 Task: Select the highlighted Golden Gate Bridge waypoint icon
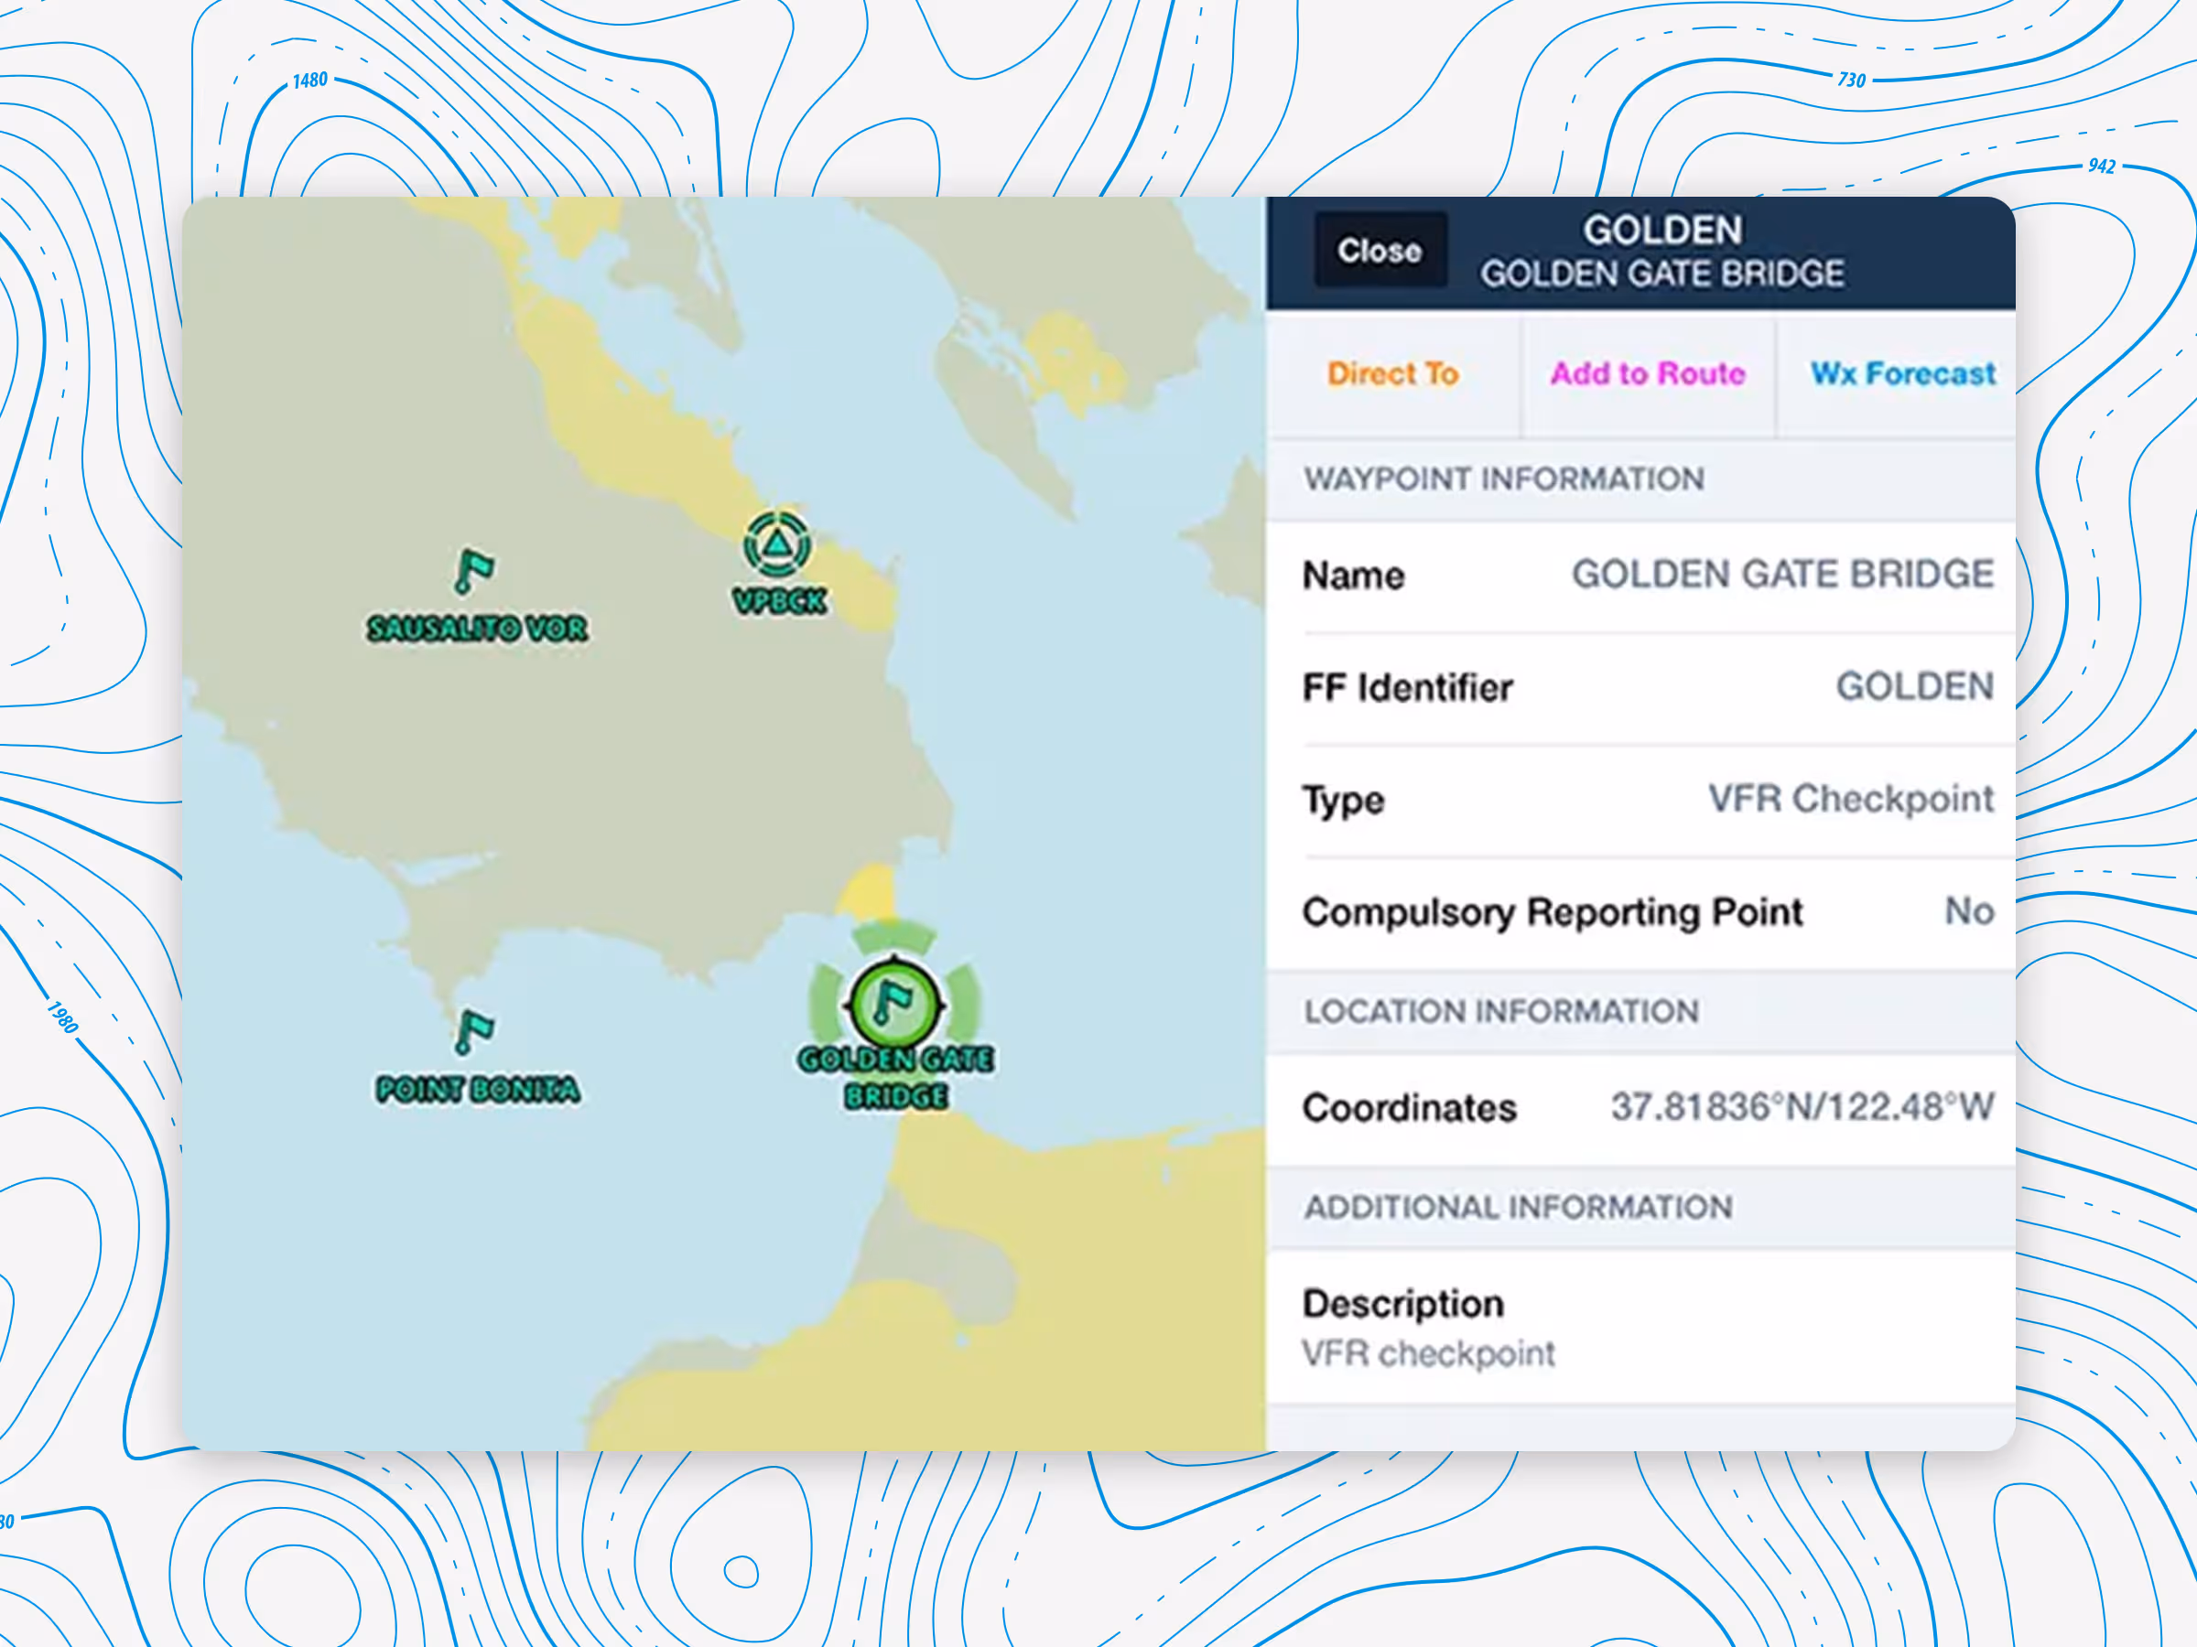[x=893, y=1003]
